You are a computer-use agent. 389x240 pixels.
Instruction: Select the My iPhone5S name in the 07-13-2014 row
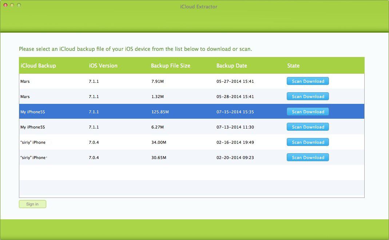pos(32,127)
